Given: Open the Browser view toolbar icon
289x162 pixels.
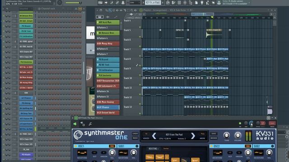Looking at the screenshot, I should pyautogui.click(x=191, y=3).
